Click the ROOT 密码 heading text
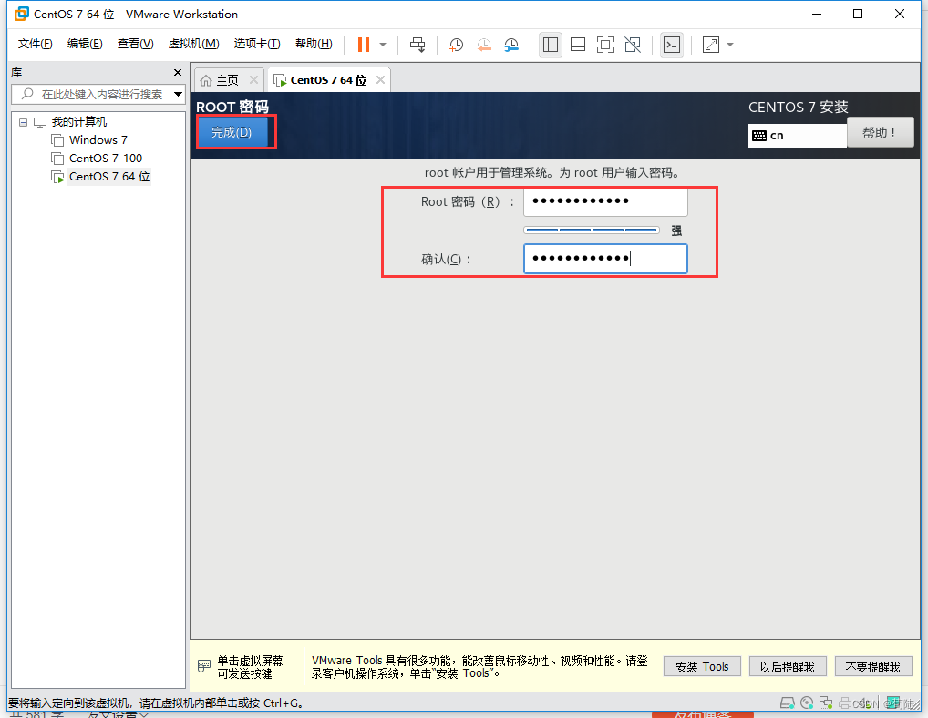The height and width of the screenshot is (718, 928). (x=232, y=107)
